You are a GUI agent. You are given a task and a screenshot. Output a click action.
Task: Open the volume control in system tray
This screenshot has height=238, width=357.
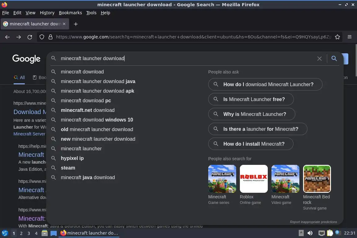(310, 233)
